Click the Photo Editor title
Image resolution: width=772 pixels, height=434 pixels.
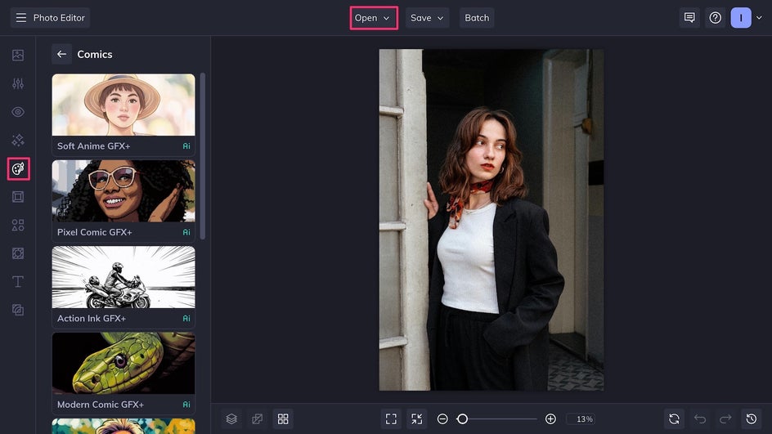(x=59, y=18)
